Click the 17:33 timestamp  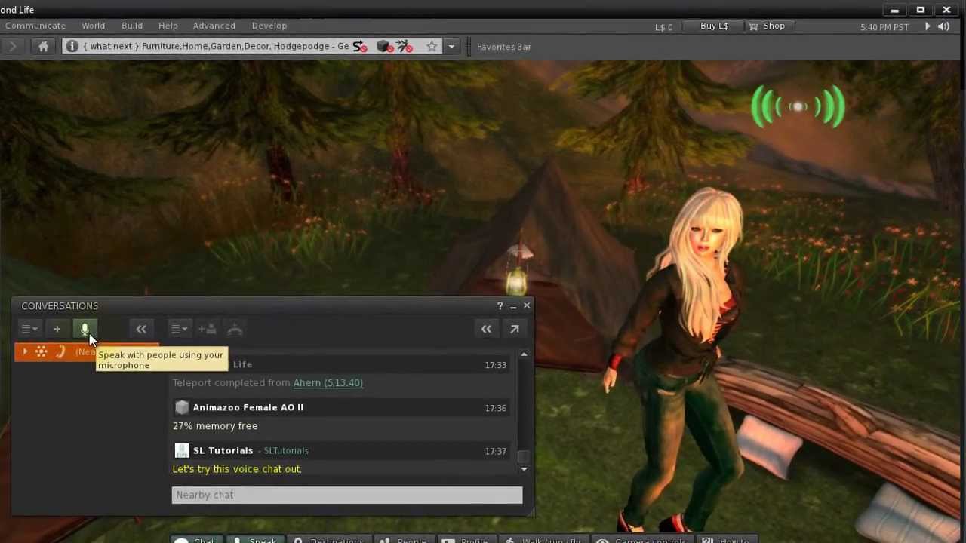pos(496,365)
